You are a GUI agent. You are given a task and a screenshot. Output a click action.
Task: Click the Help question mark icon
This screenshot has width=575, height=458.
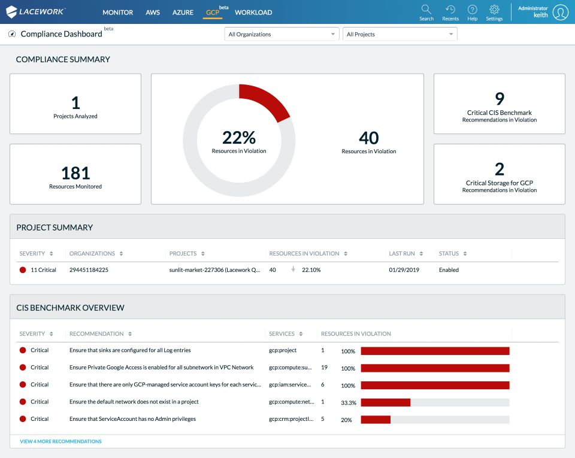(x=472, y=10)
